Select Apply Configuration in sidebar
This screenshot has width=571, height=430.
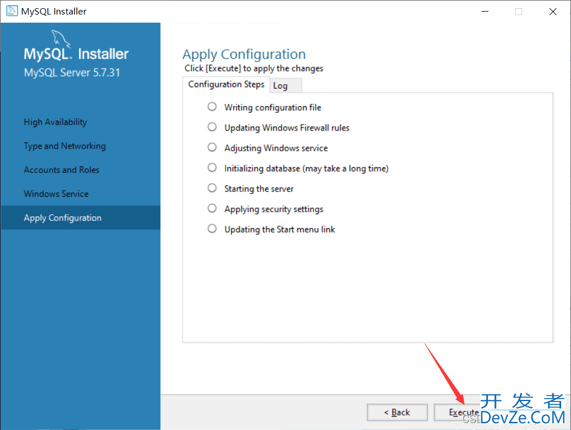tap(80, 218)
